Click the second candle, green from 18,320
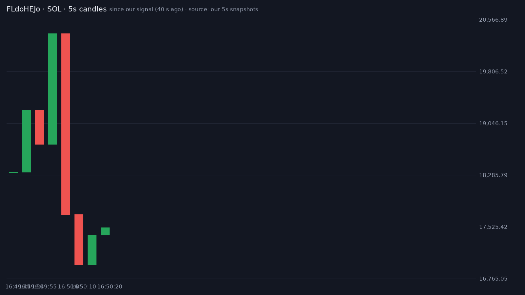Viewport: 525px width, 295px height. [26, 141]
